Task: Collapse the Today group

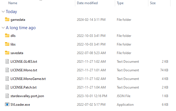Action: (x=3, y=12)
